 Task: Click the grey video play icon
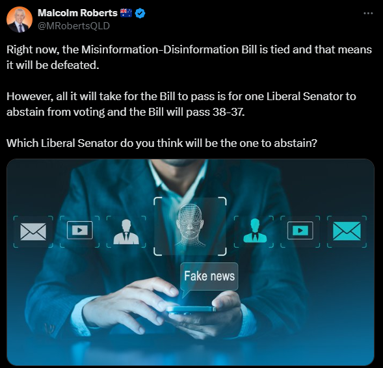80,230
